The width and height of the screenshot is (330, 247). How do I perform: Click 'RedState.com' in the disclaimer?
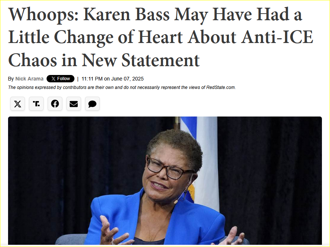pos(221,87)
